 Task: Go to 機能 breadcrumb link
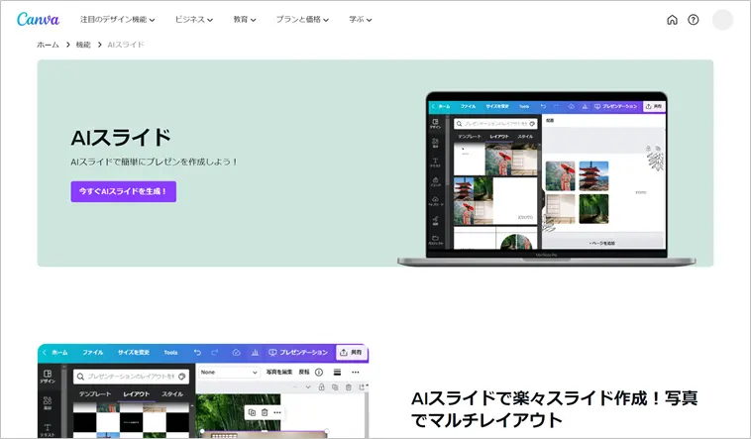83,45
